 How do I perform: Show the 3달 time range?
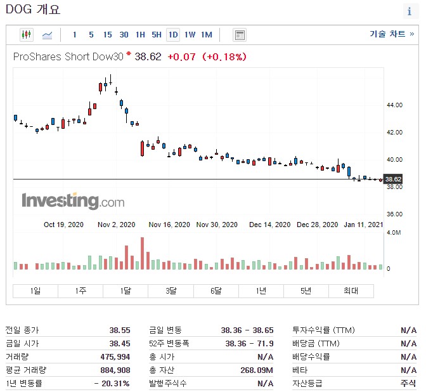click(x=171, y=291)
